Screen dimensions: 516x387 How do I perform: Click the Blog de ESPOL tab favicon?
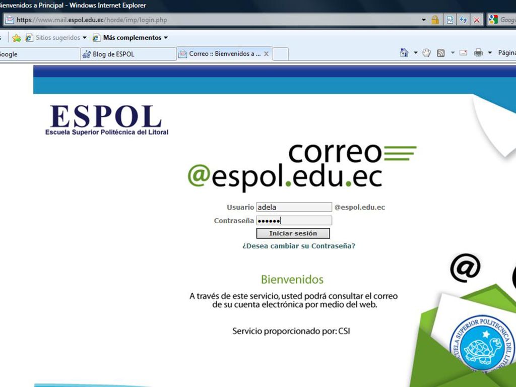pos(87,54)
